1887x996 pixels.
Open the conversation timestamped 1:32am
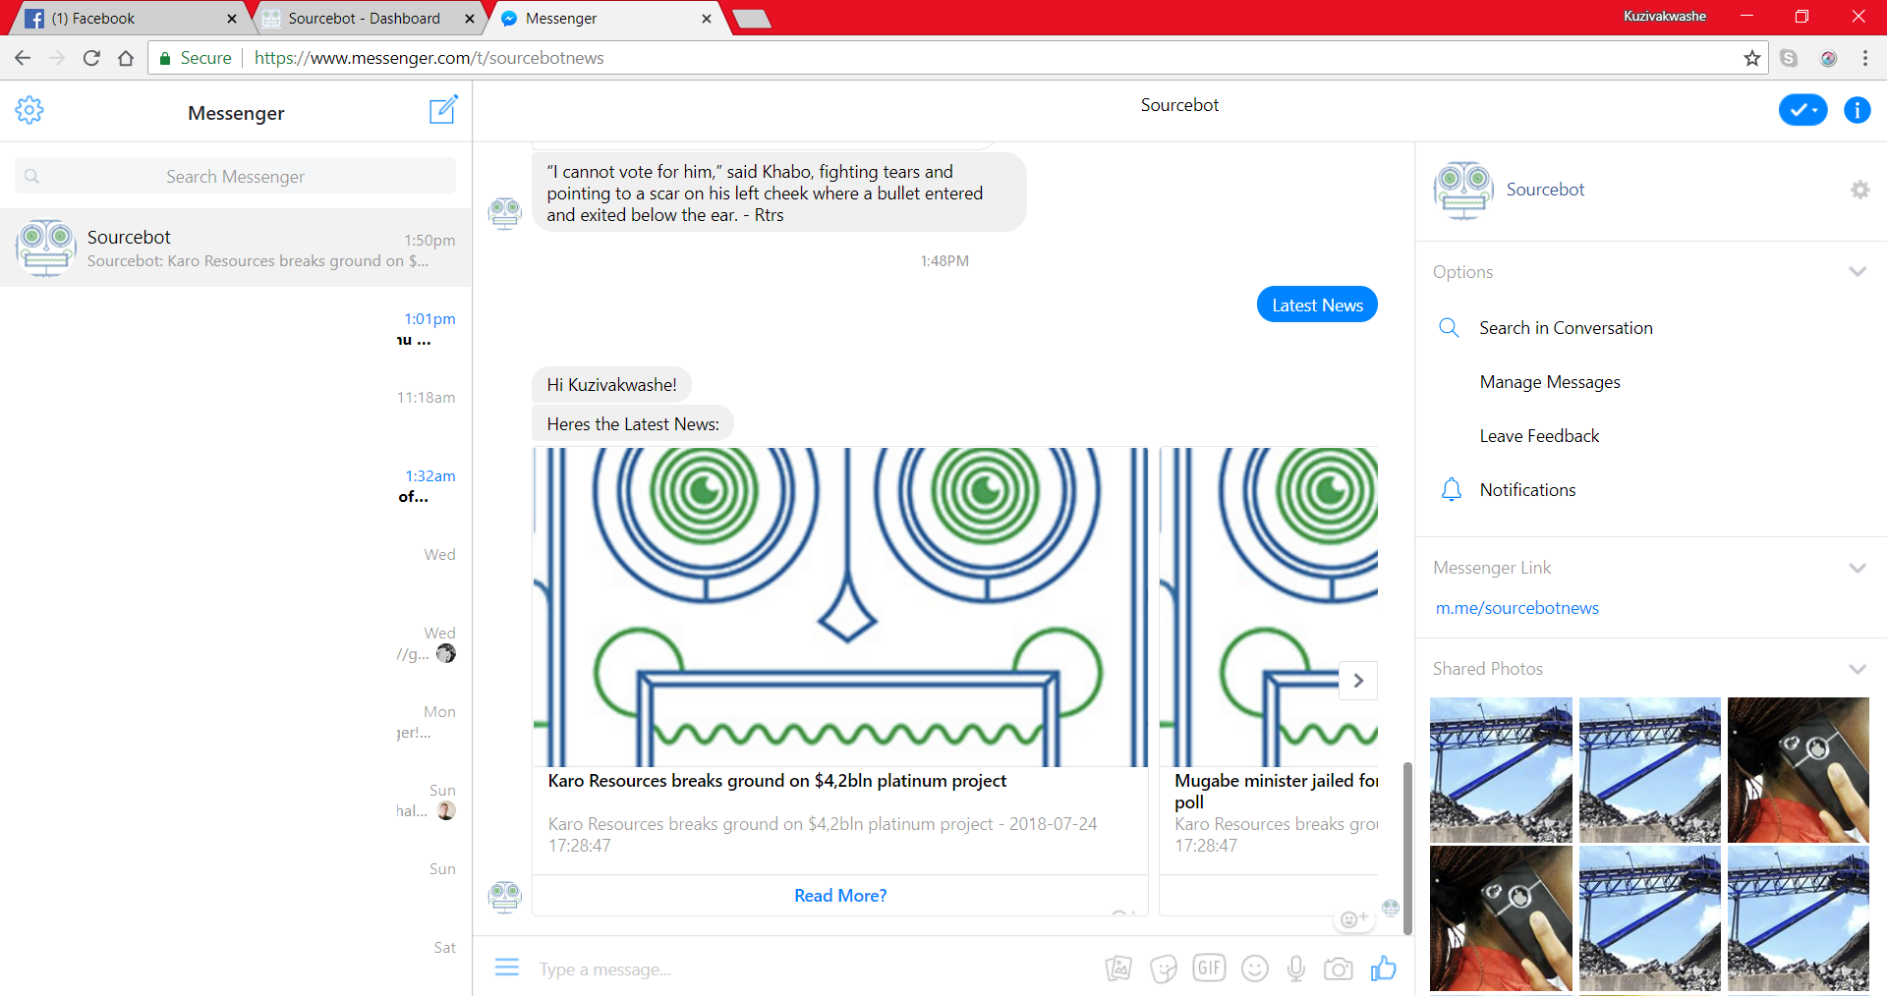point(236,483)
